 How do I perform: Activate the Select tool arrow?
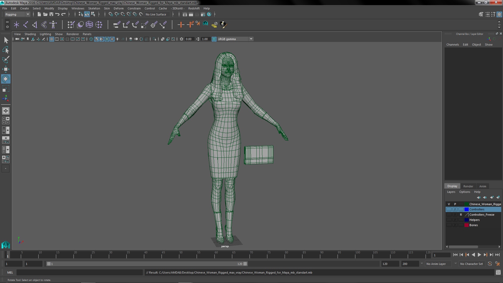[x=6, y=40]
